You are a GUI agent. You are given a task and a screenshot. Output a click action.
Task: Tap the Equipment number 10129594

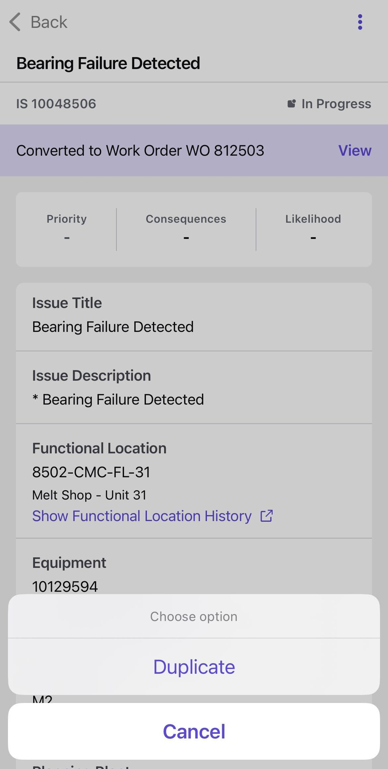(x=65, y=586)
